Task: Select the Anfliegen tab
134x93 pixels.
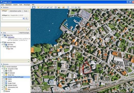Action: [x=5, y=11]
